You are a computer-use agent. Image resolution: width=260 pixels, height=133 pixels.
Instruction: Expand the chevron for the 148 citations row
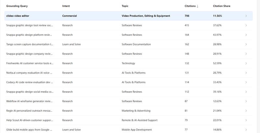[x=246, y=54]
